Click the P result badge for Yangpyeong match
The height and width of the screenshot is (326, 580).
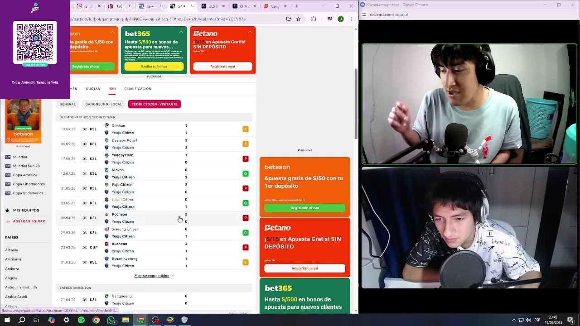coord(246,158)
